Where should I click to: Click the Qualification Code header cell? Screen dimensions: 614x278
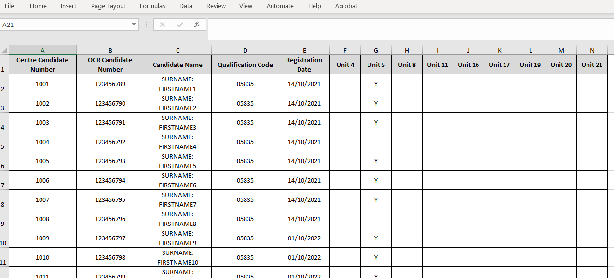point(245,65)
